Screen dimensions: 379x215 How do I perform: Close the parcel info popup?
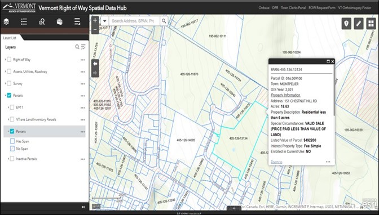333,61
